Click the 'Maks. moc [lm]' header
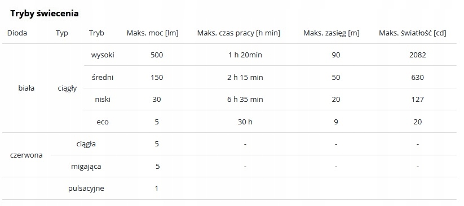This screenshot has height=206, width=464. 153,33
